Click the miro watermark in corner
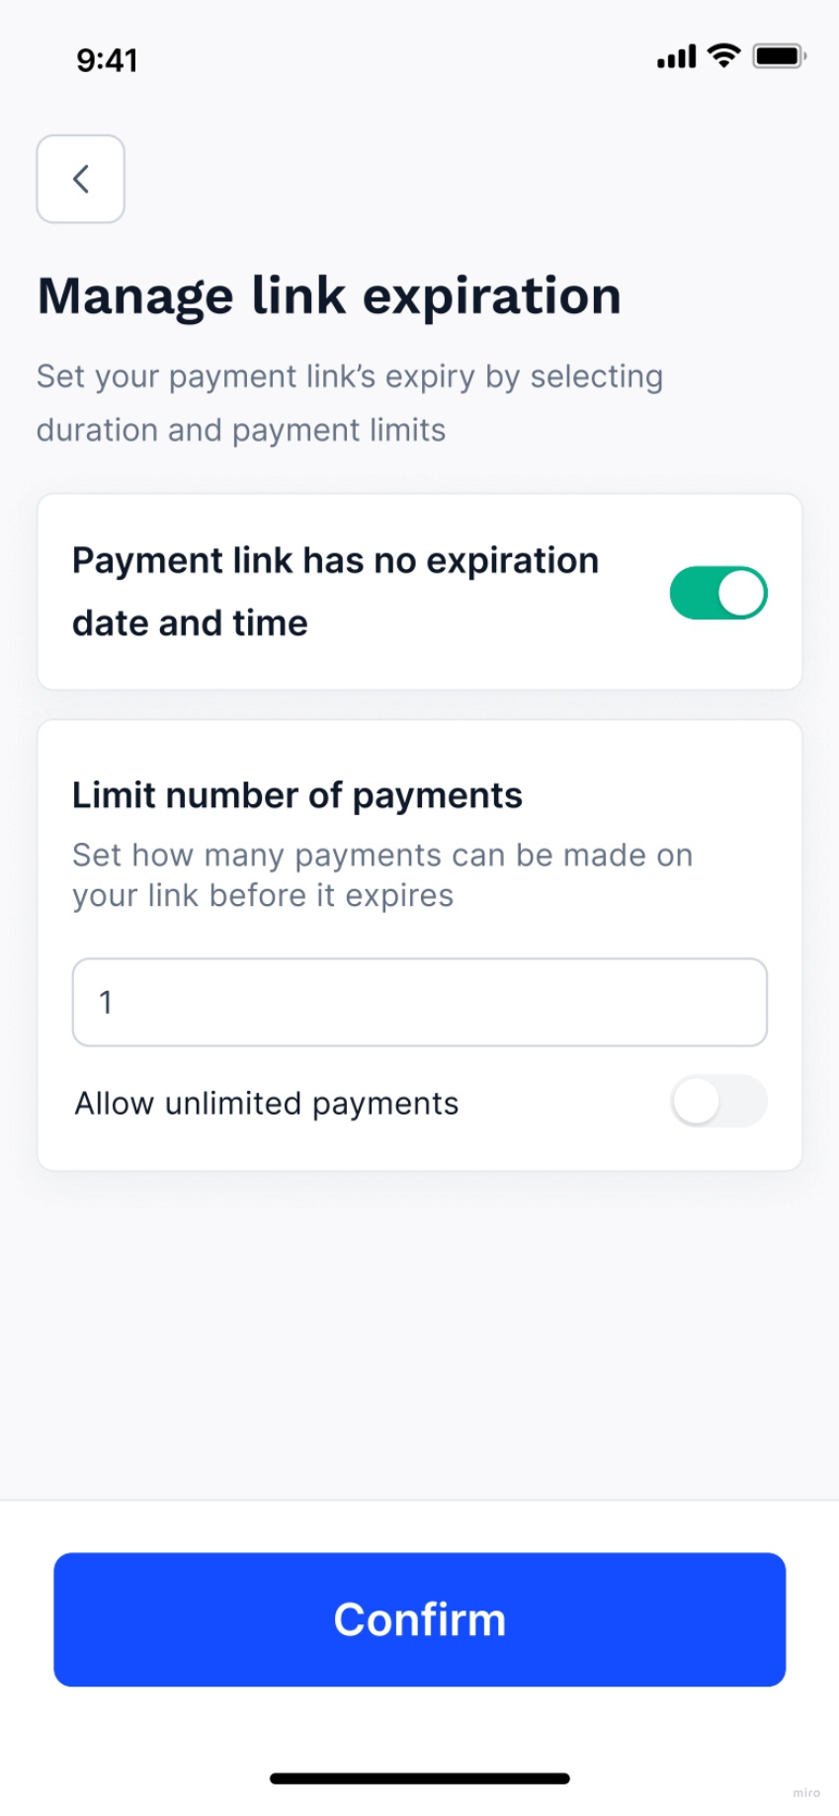 click(x=806, y=1792)
